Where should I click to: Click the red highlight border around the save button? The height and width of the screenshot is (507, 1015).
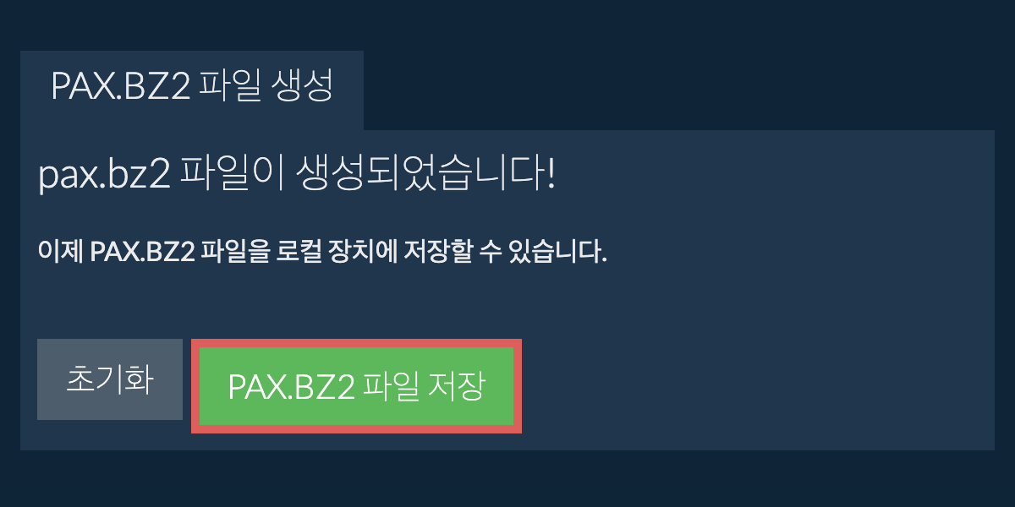coord(356,344)
